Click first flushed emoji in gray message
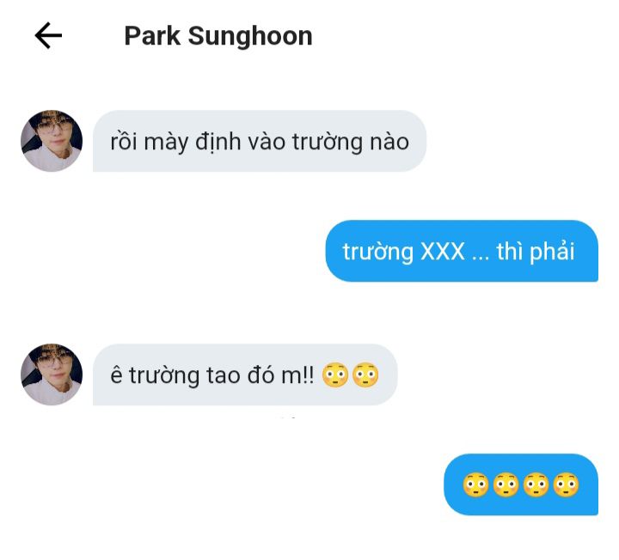619x560 pixels. click(x=335, y=374)
